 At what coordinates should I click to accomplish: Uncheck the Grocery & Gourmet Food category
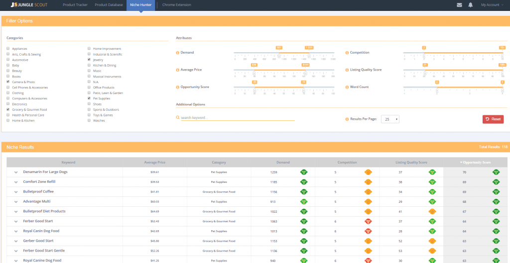(8, 109)
